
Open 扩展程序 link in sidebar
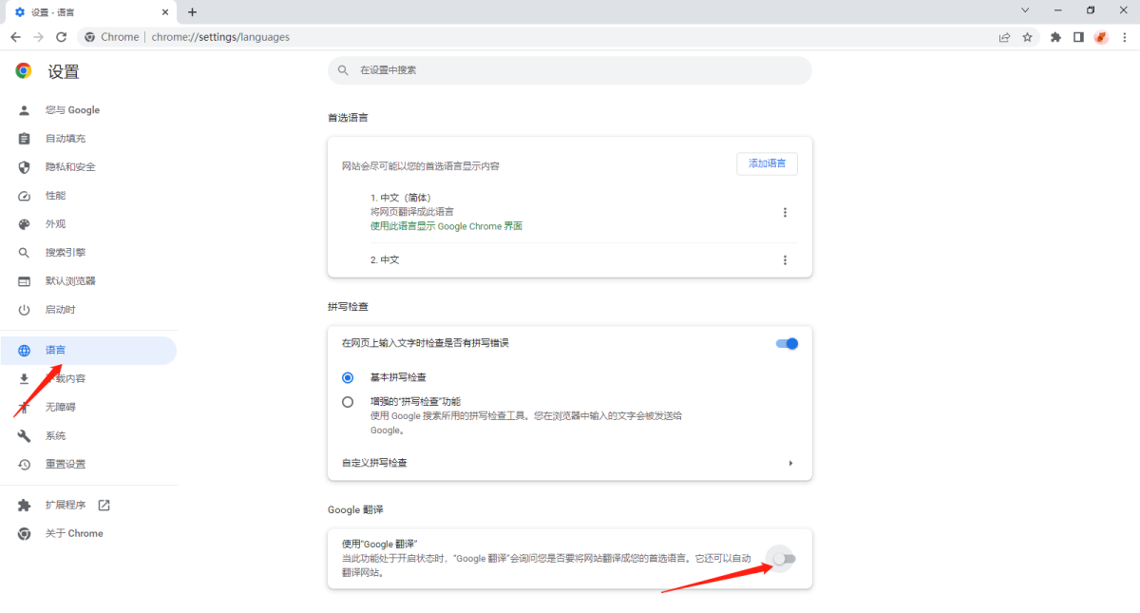[66, 505]
